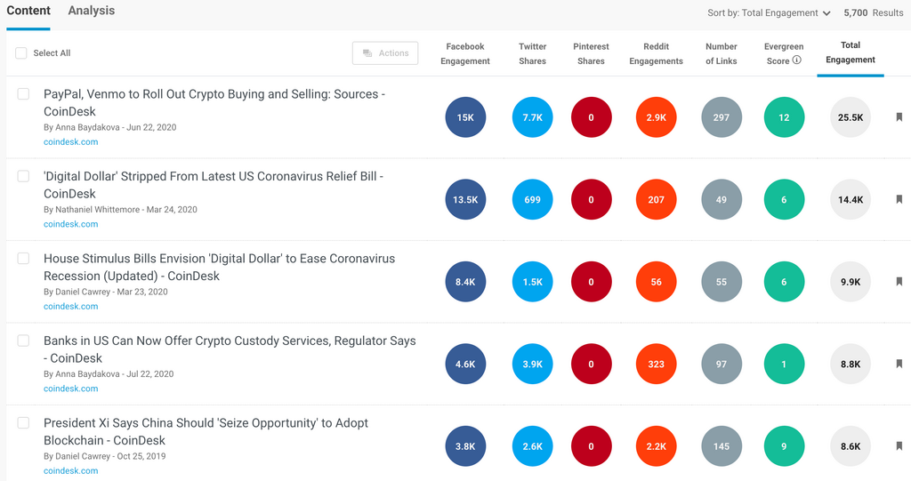Bookmark the PayPal, Venmo crypto article

pyautogui.click(x=899, y=117)
